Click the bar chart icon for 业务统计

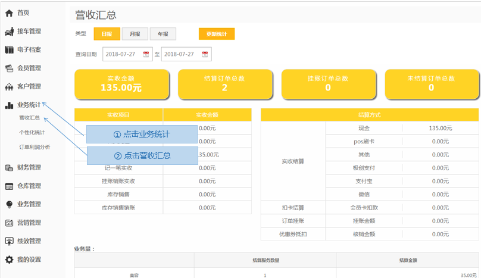click(9, 105)
